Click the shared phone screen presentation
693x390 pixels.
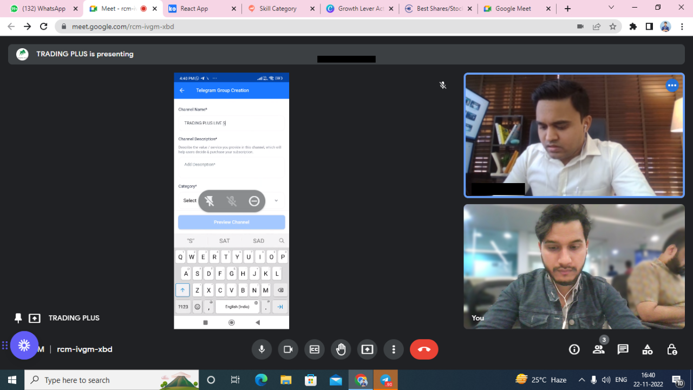pos(231,201)
